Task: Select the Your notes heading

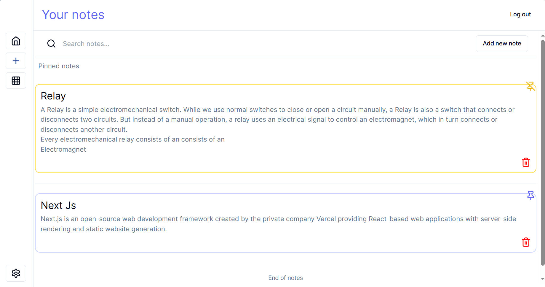Action: (x=73, y=14)
